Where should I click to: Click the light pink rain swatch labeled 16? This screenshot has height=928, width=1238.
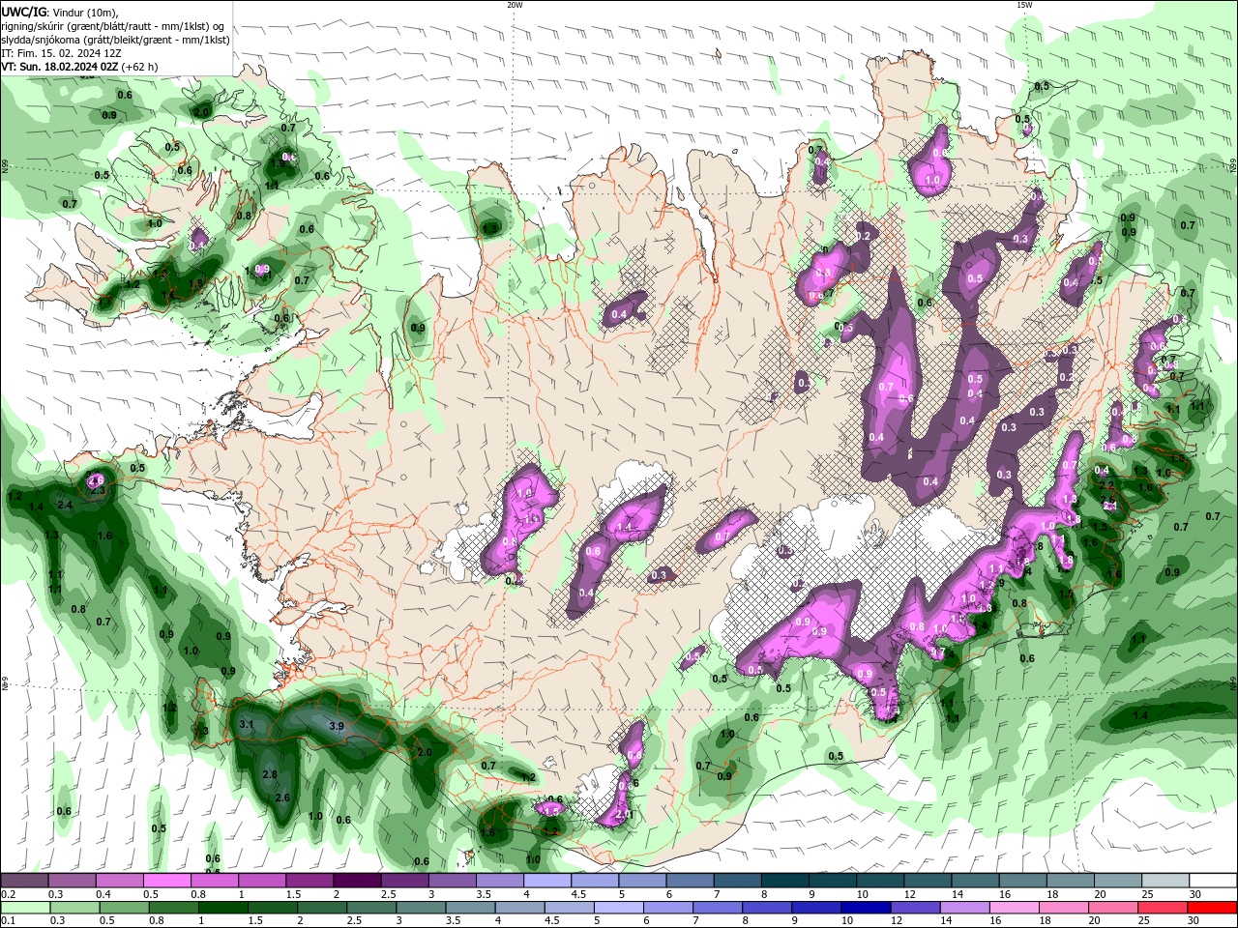click(1016, 908)
